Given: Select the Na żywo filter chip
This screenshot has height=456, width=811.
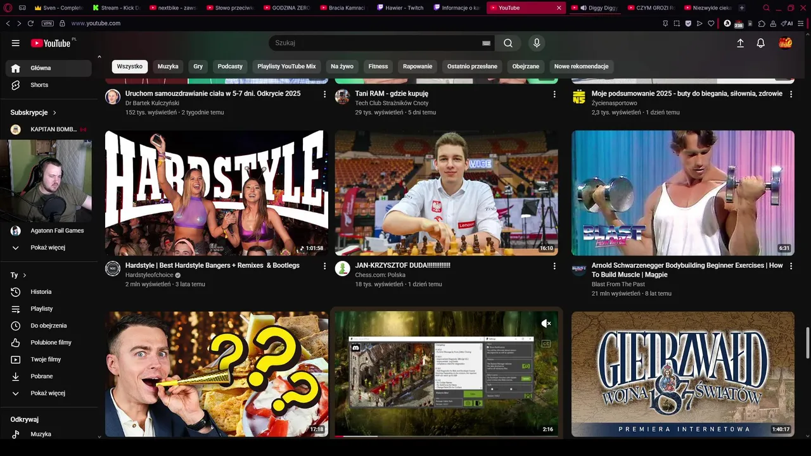Looking at the screenshot, I should [x=342, y=66].
